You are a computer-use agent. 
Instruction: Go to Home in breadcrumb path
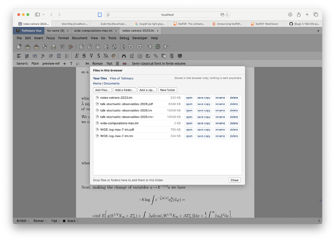97,84
